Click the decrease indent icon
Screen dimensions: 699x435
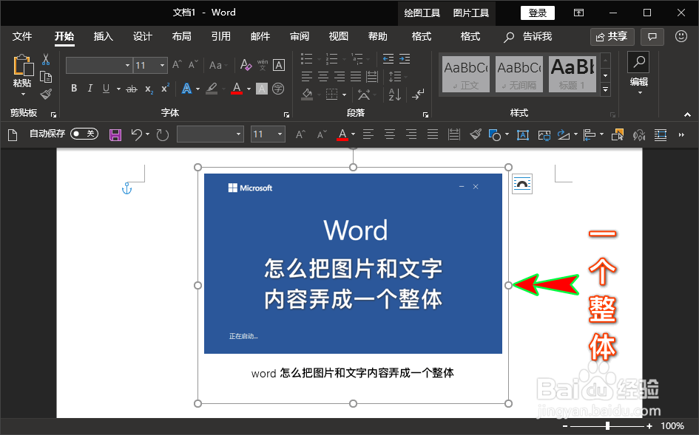tap(388, 59)
